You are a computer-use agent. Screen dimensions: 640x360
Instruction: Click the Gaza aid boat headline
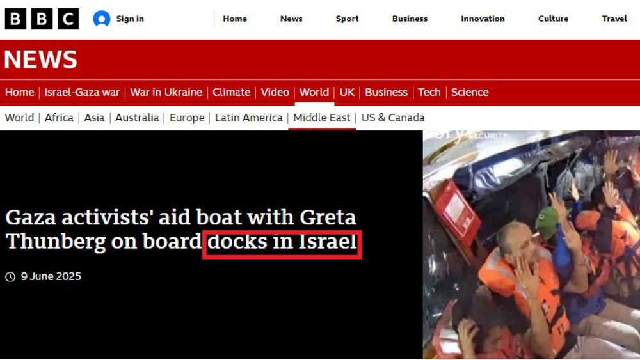(x=182, y=229)
